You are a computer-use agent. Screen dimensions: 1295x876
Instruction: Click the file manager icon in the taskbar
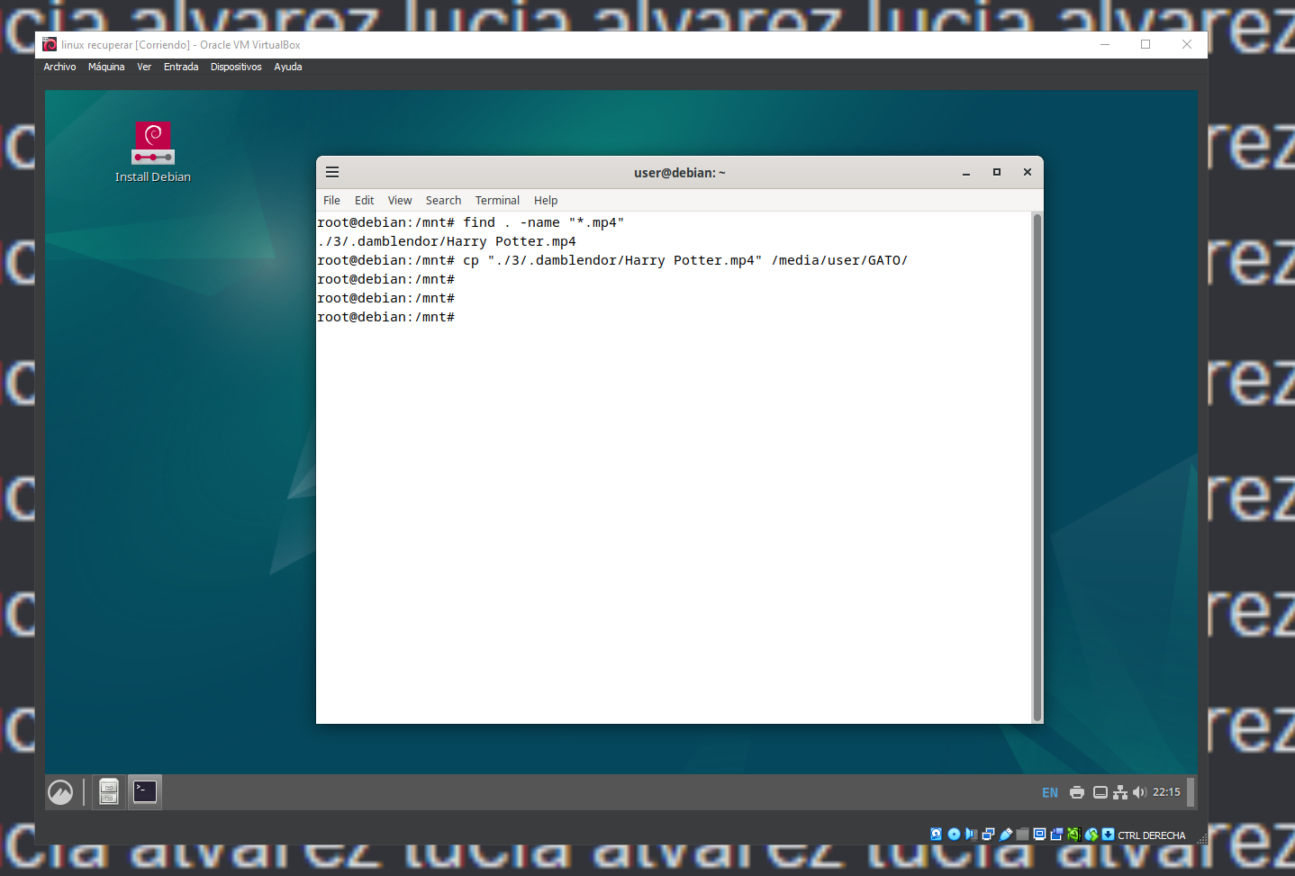point(108,791)
